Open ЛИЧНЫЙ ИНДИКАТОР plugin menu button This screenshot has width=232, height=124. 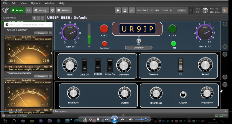50,33
